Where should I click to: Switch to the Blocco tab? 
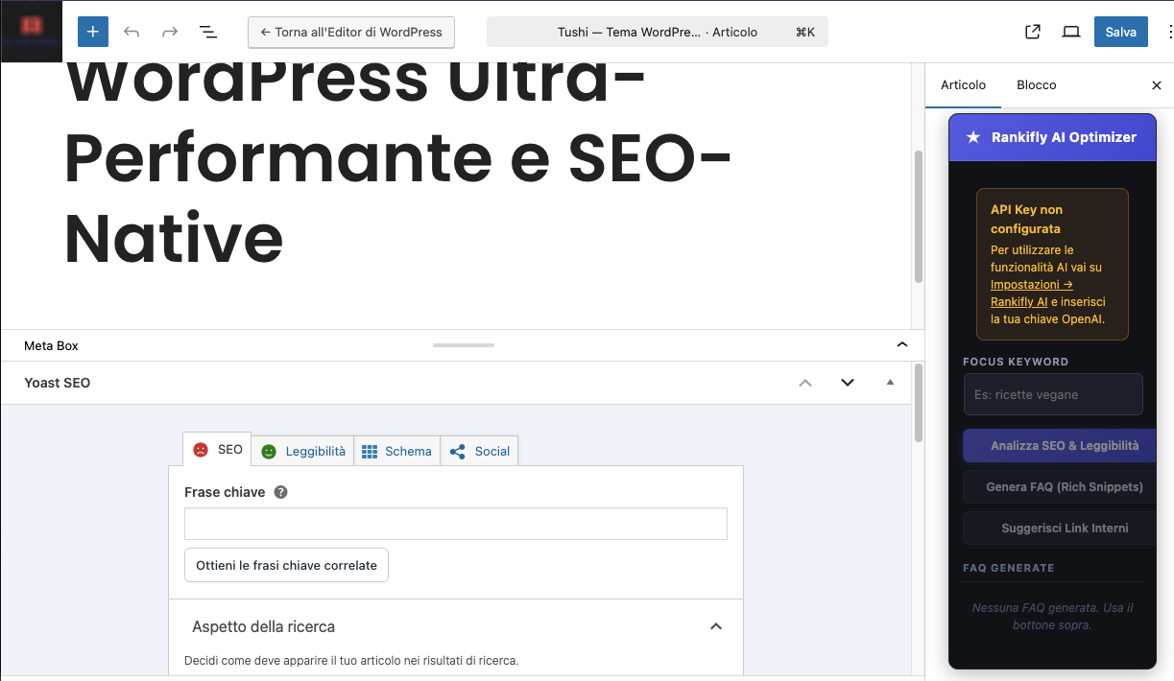(x=1037, y=85)
